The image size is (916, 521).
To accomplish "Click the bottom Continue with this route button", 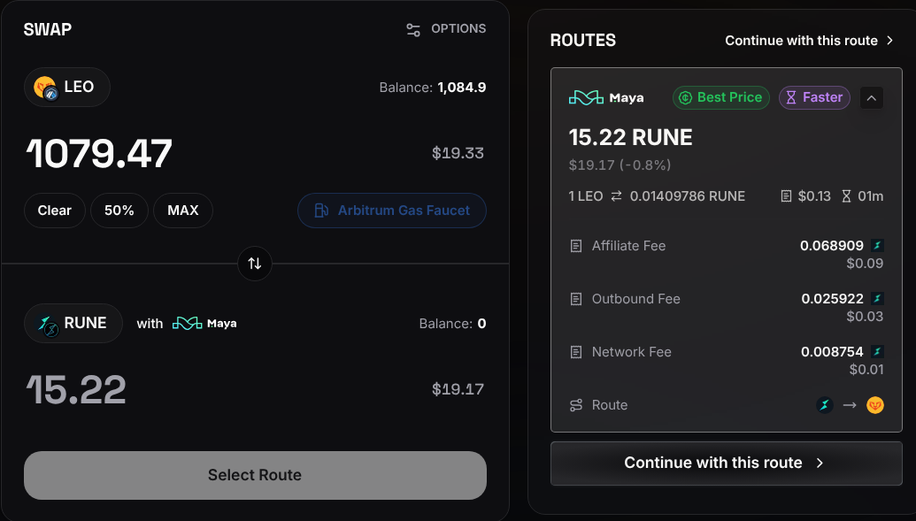I will [x=726, y=464].
